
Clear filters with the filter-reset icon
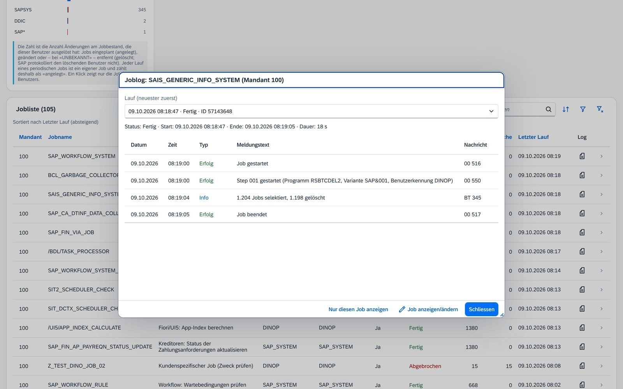(600, 109)
